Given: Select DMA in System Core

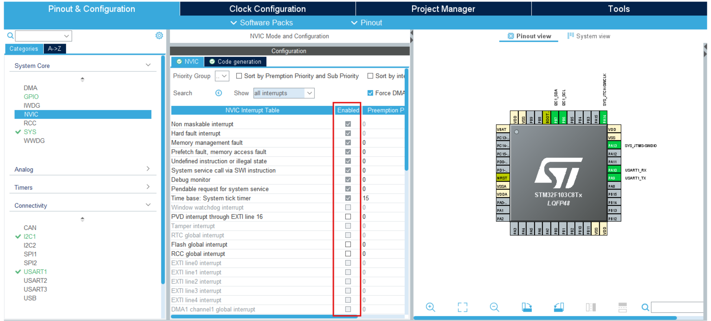Looking at the screenshot, I should click(30, 88).
